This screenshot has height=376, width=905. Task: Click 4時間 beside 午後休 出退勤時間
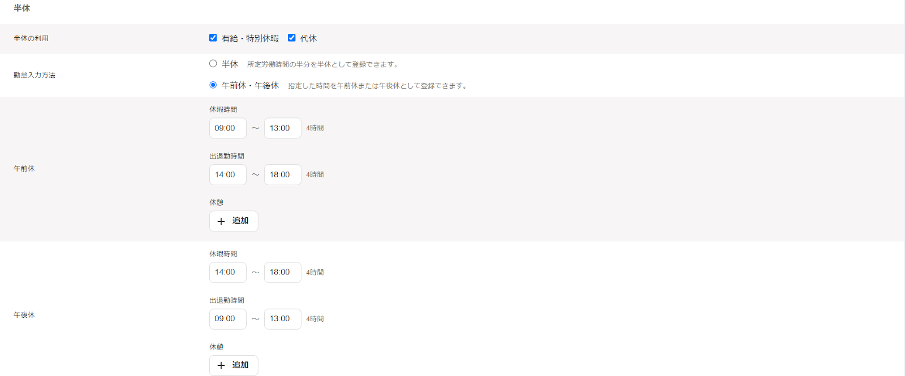point(315,319)
